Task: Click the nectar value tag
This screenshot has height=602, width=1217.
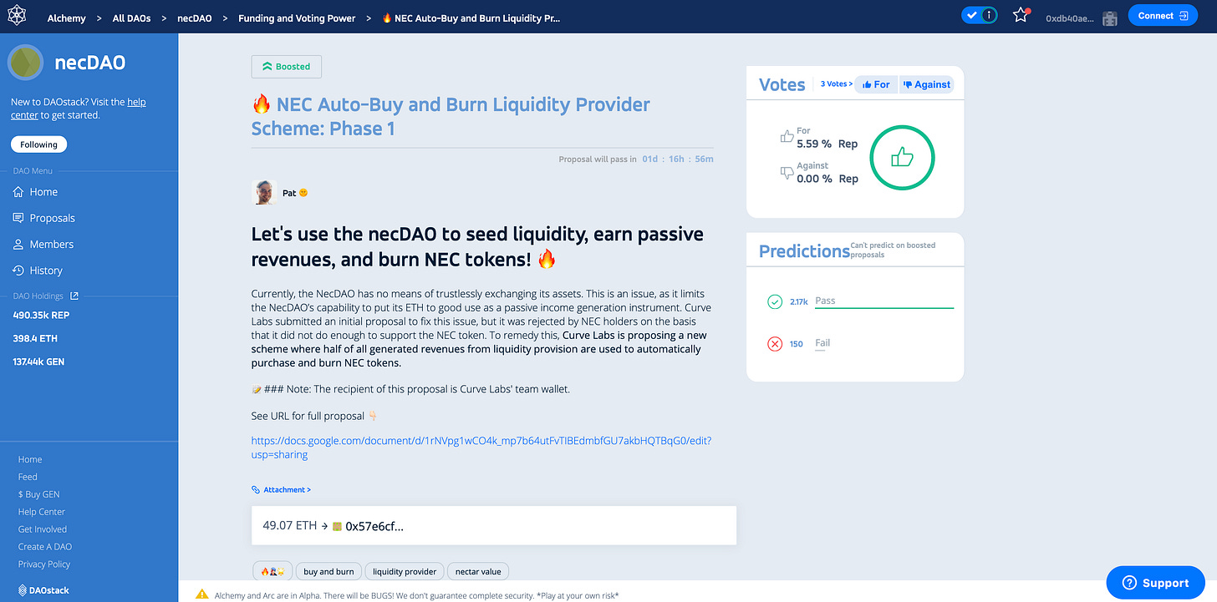Action: point(478,571)
